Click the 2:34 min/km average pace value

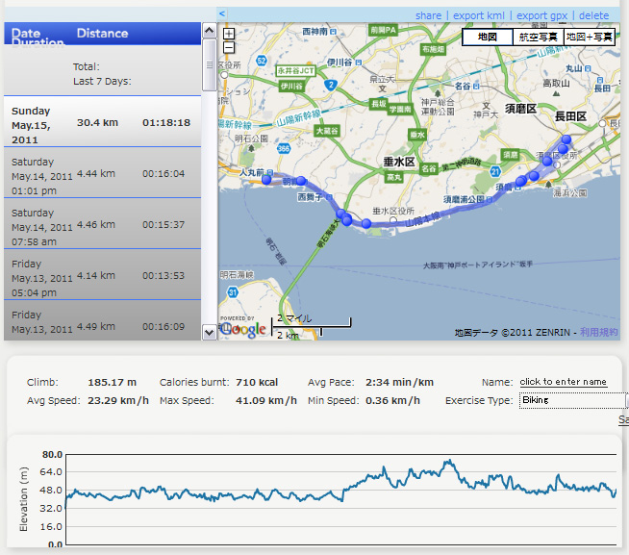pyautogui.click(x=399, y=382)
